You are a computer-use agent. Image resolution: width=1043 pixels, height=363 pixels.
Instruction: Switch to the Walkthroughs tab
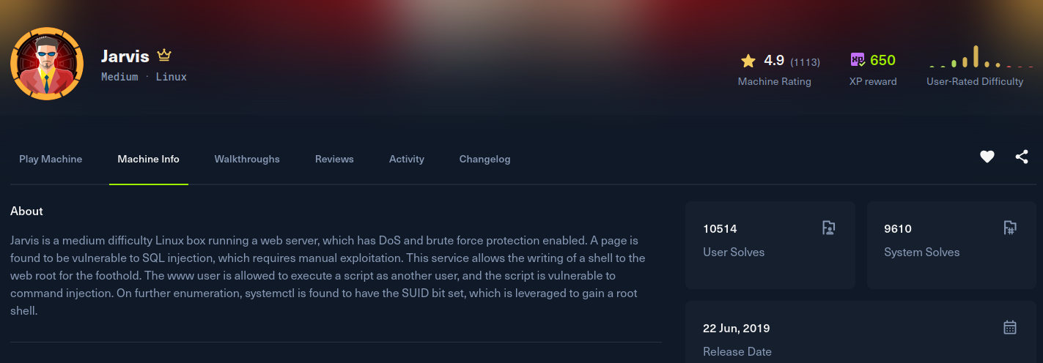[247, 159]
